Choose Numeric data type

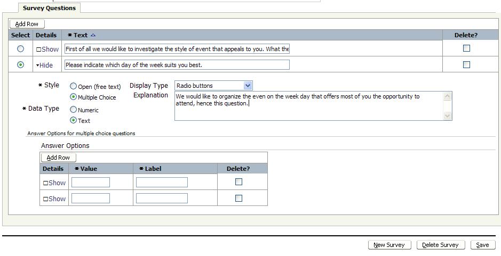point(74,110)
